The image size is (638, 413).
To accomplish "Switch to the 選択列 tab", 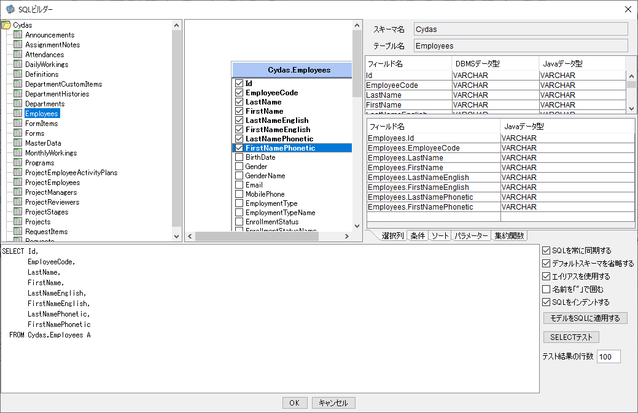I will click(x=392, y=236).
